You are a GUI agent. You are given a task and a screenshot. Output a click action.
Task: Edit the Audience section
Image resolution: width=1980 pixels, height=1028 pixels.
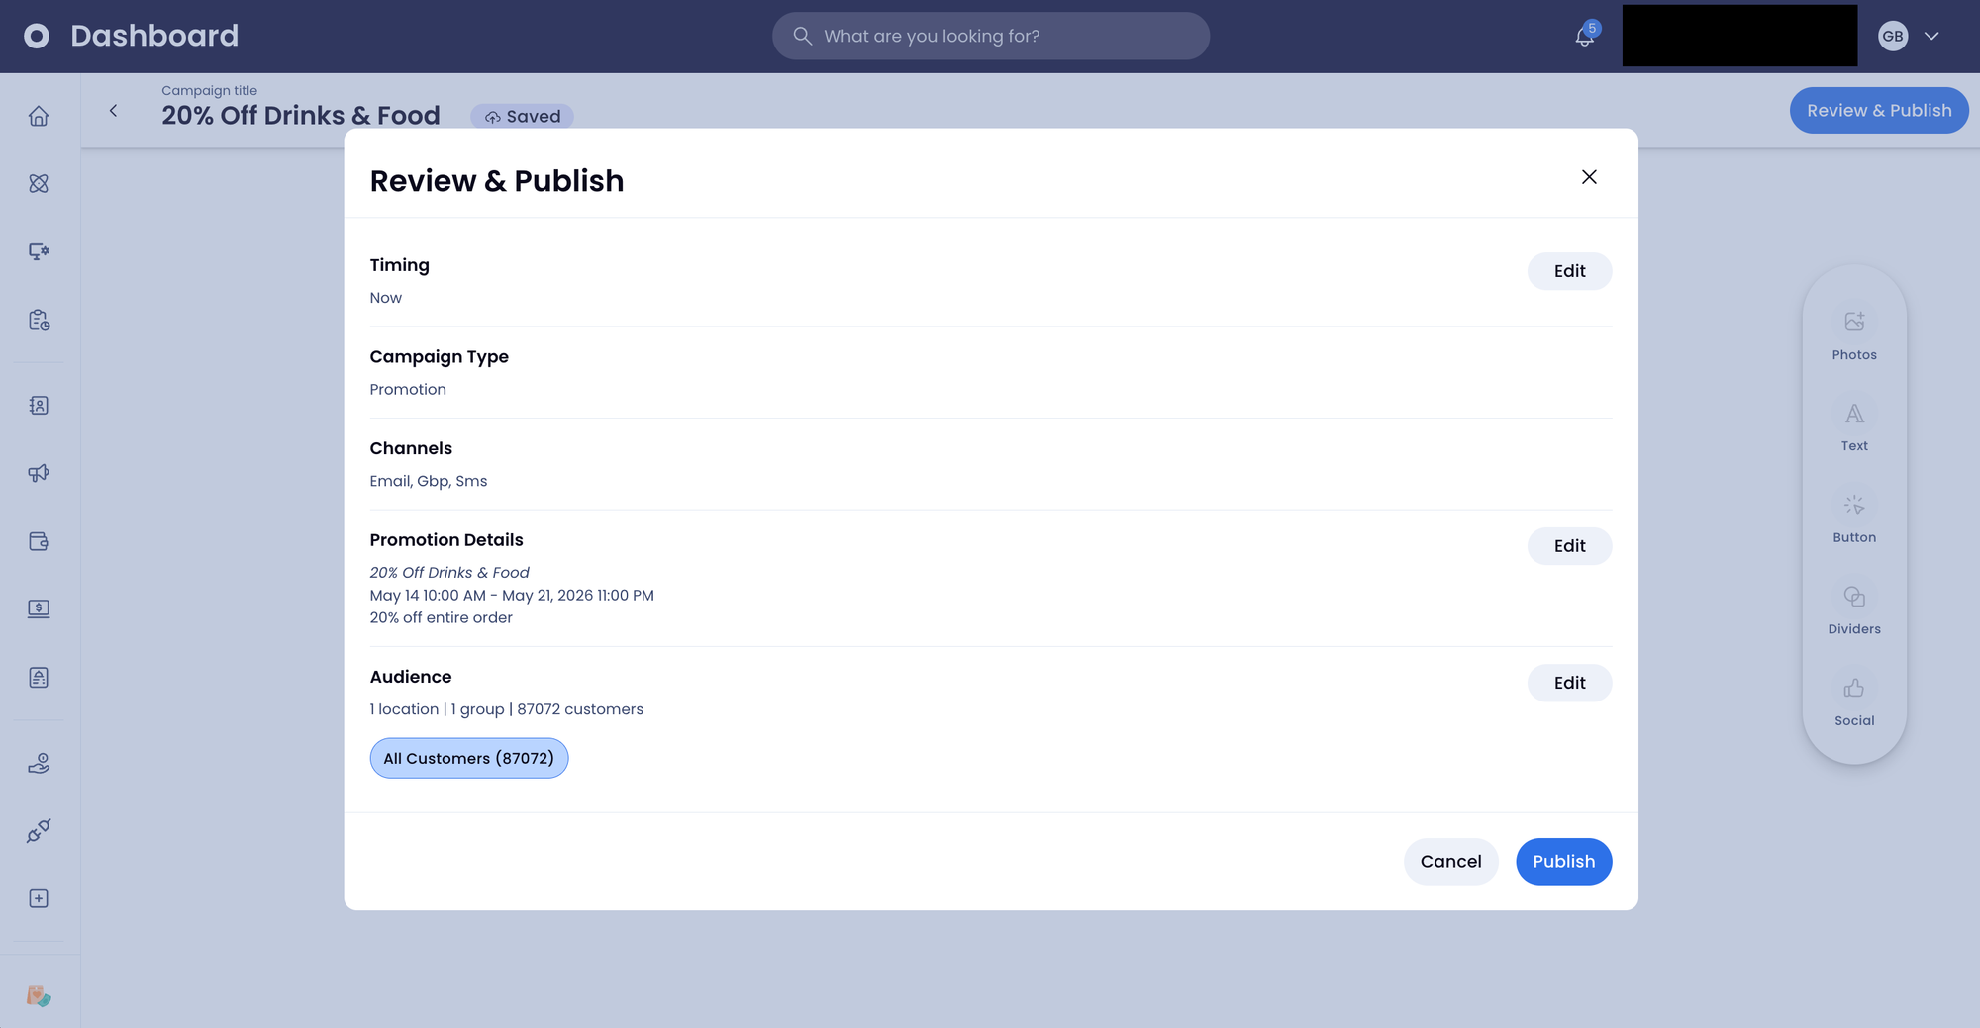pos(1569,683)
